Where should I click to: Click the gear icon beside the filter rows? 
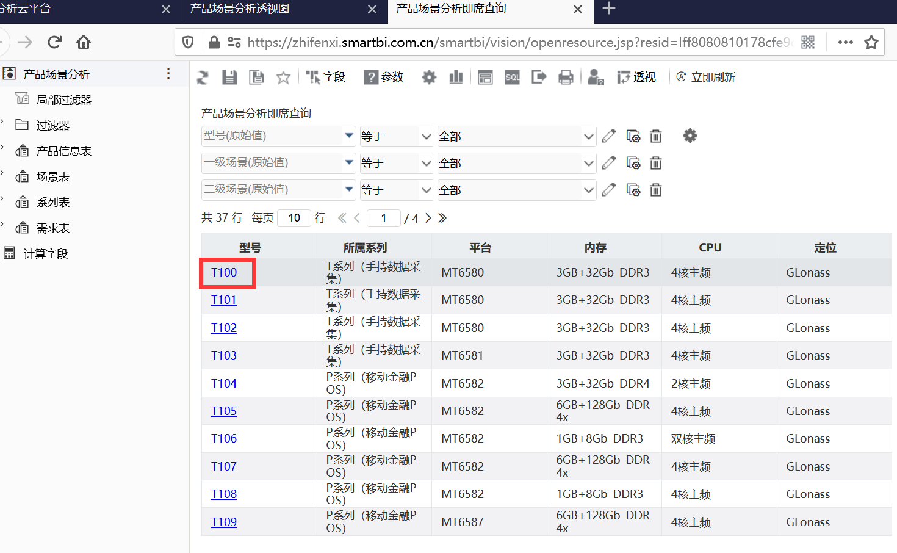point(690,136)
